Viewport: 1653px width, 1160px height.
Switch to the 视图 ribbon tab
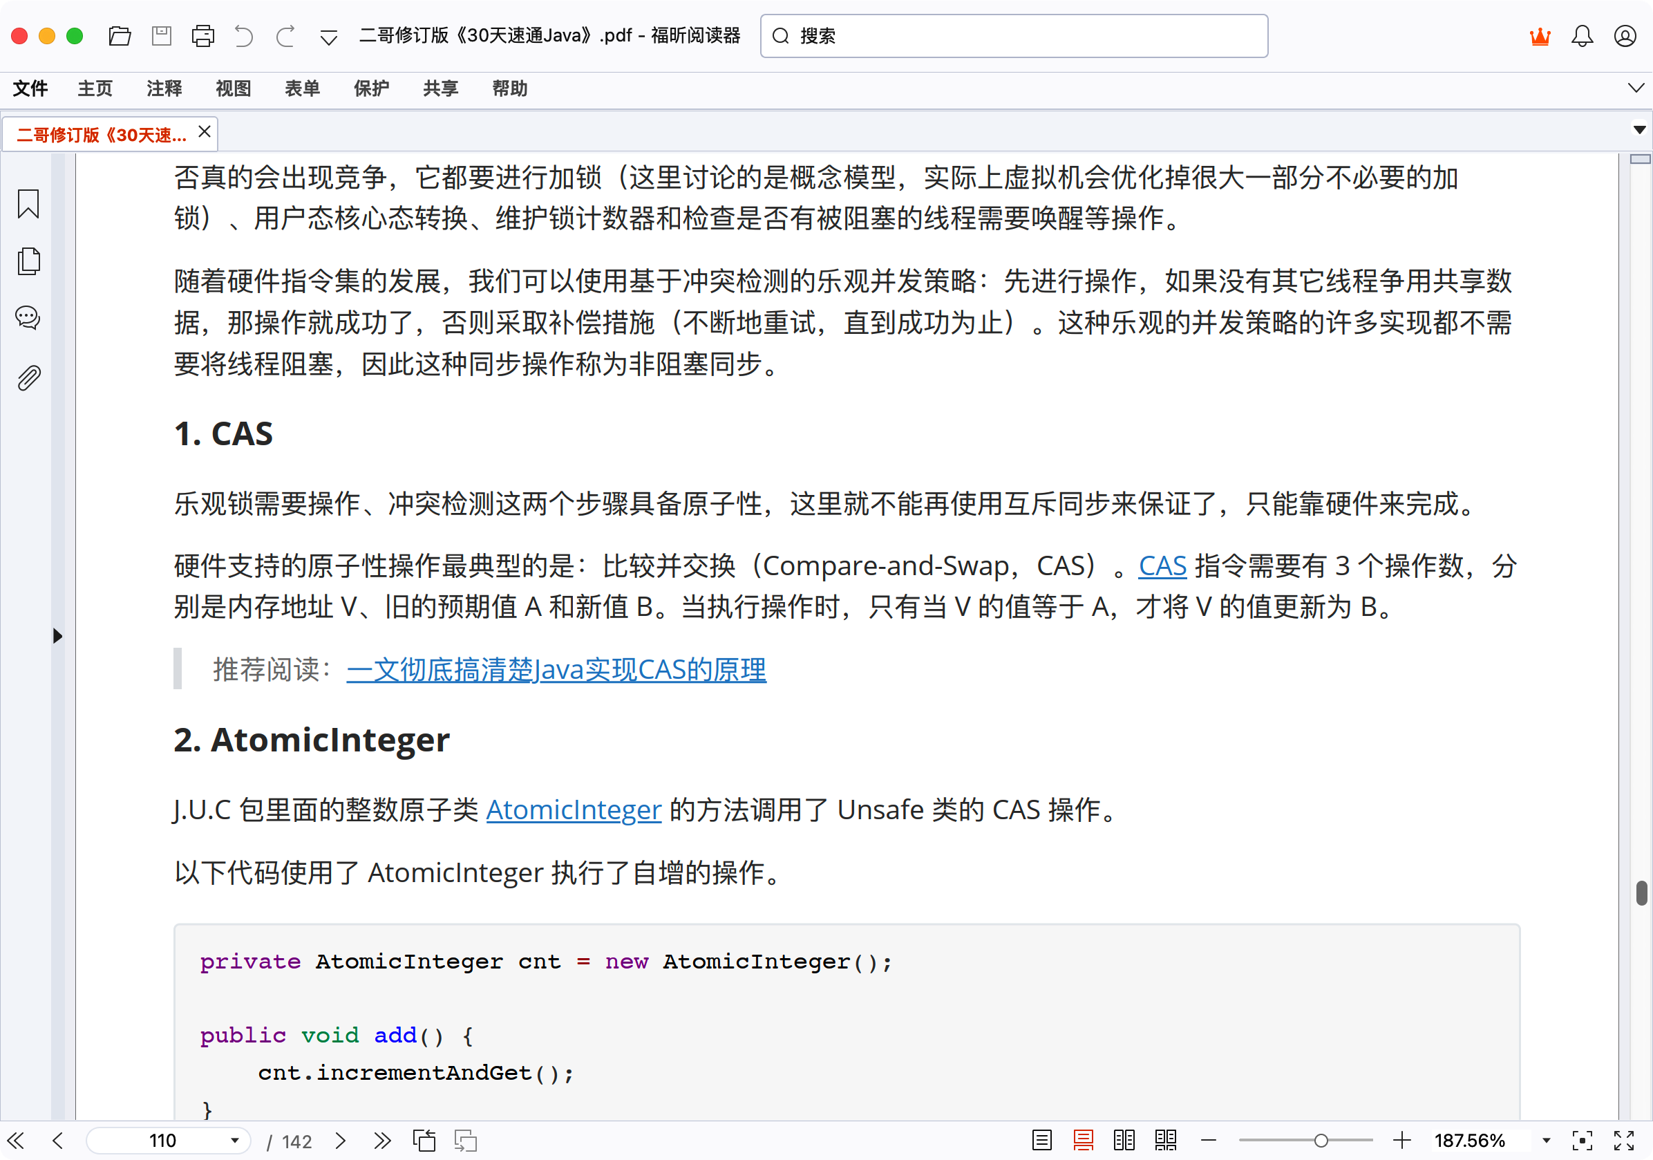coord(233,88)
